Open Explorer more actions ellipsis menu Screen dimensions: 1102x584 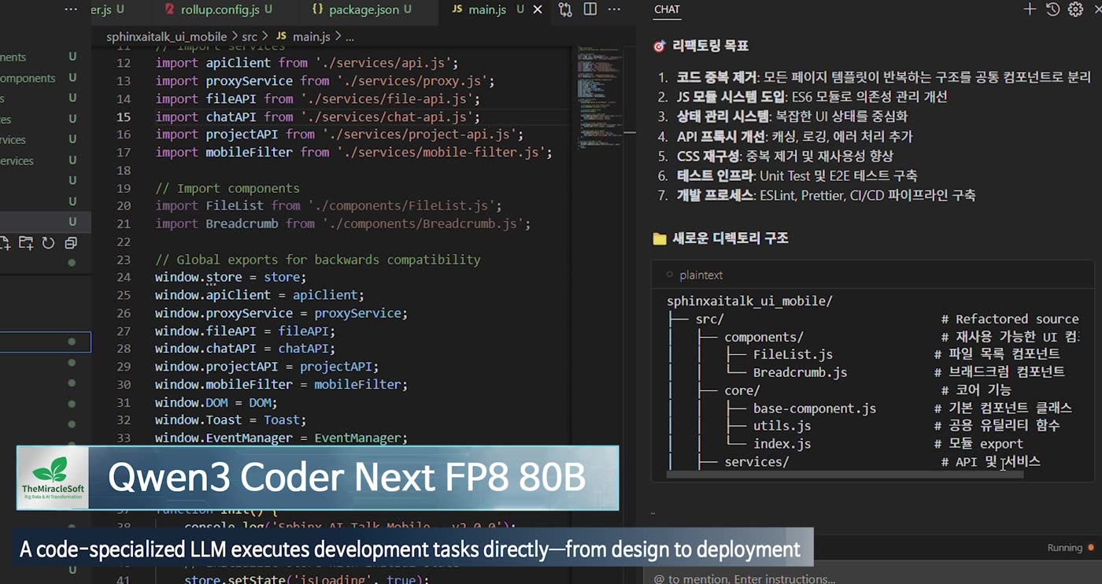coord(71,9)
